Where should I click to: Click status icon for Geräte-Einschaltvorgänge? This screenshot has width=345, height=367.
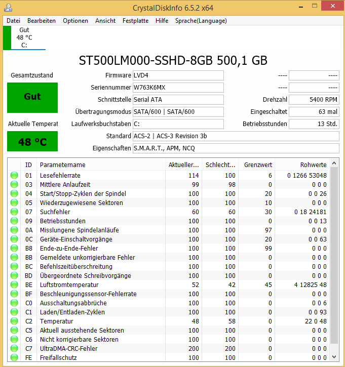click(14, 239)
